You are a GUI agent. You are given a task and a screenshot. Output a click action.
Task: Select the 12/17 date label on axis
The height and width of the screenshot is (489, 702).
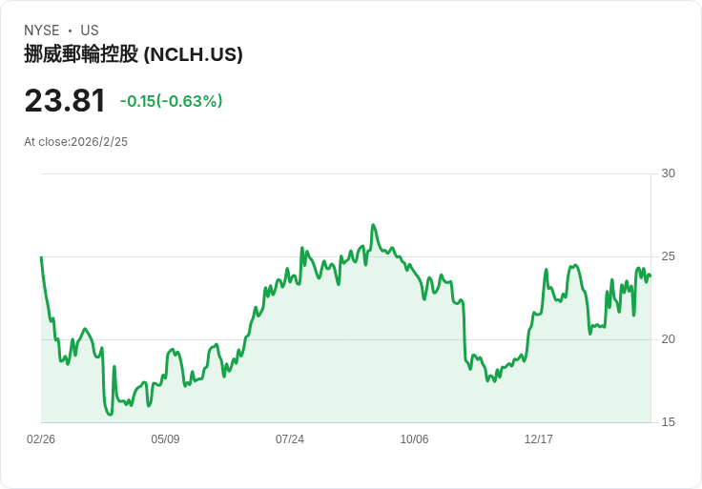pyautogui.click(x=539, y=439)
